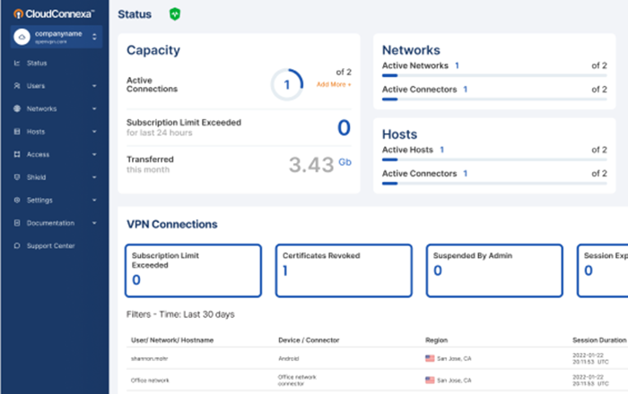Image resolution: width=628 pixels, height=394 pixels.
Task: Expand the Shield submenu chevron
Action: click(94, 177)
